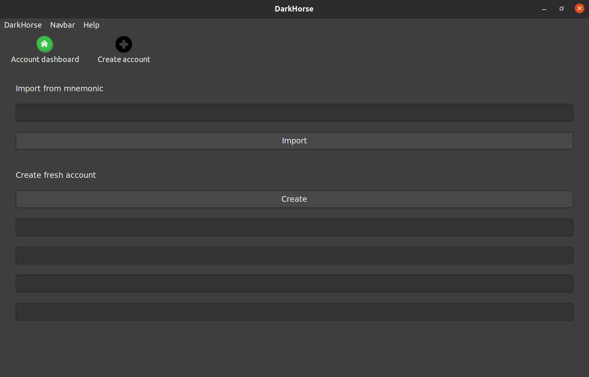Click the "Import from mnemonic" heading

click(60, 89)
